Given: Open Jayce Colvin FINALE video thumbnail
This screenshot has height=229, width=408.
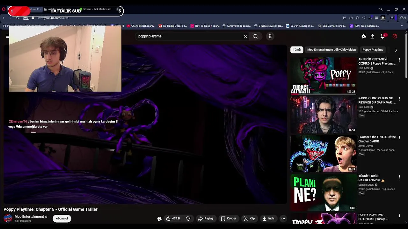Looking at the screenshot, I should (323, 154).
